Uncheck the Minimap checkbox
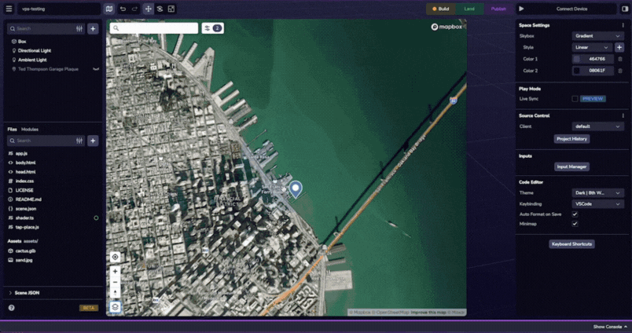The width and height of the screenshot is (632, 333). [x=575, y=224]
